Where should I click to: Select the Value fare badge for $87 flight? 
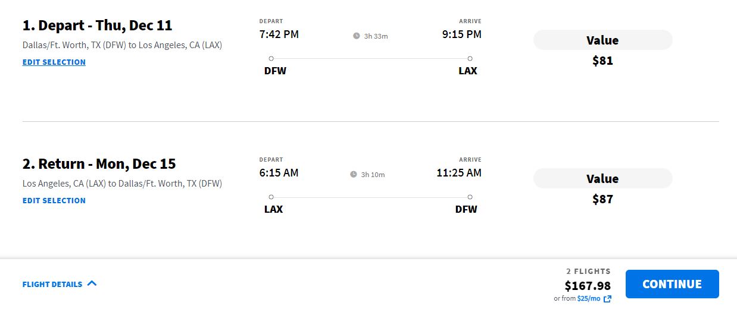click(x=602, y=179)
